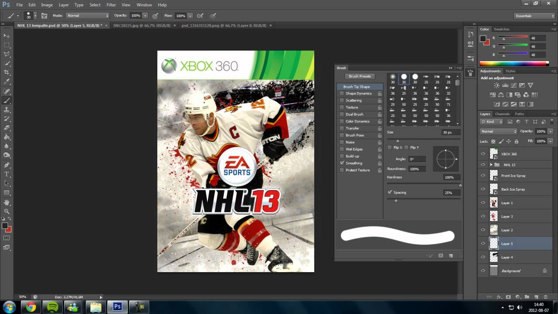Lock transparent pixels in Layers panel
The height and width of the screenshot is (314, 558).
click(x=493, y=141)
